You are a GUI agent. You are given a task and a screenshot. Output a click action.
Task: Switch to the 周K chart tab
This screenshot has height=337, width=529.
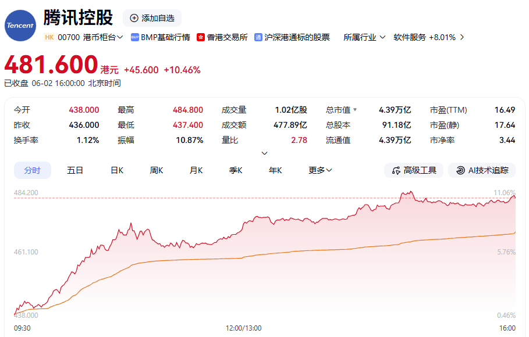pos(157,170)
